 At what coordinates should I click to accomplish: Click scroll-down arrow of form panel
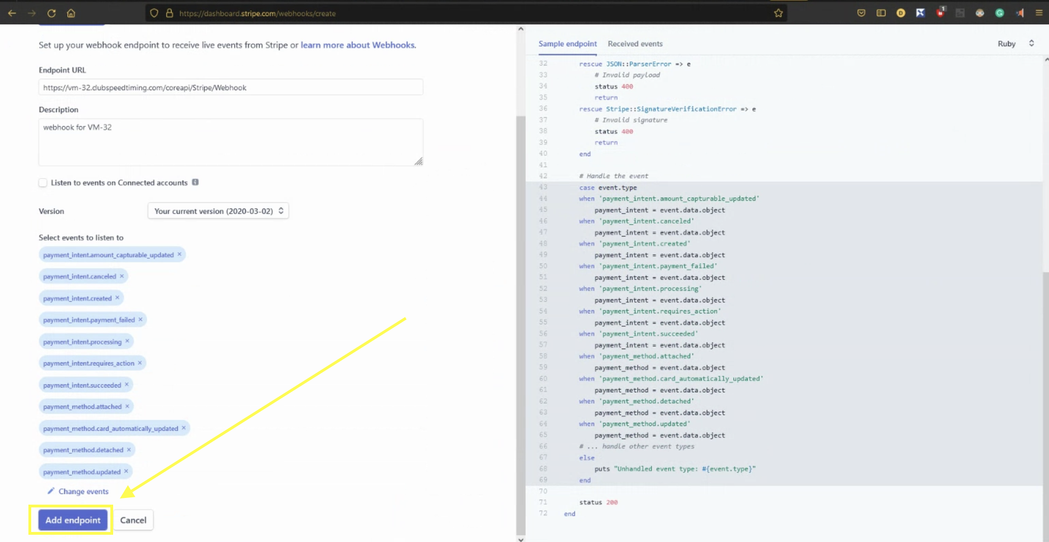click(521, 539)
